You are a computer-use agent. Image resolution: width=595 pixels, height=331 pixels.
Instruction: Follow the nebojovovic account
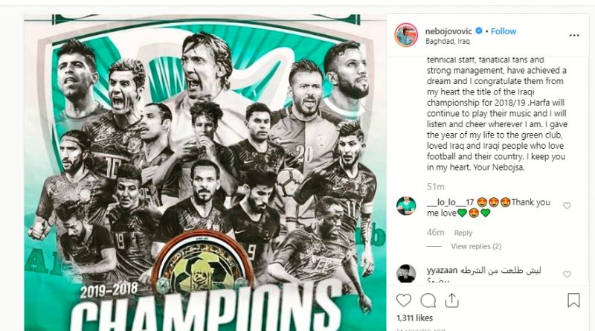(x=504, y=31)
